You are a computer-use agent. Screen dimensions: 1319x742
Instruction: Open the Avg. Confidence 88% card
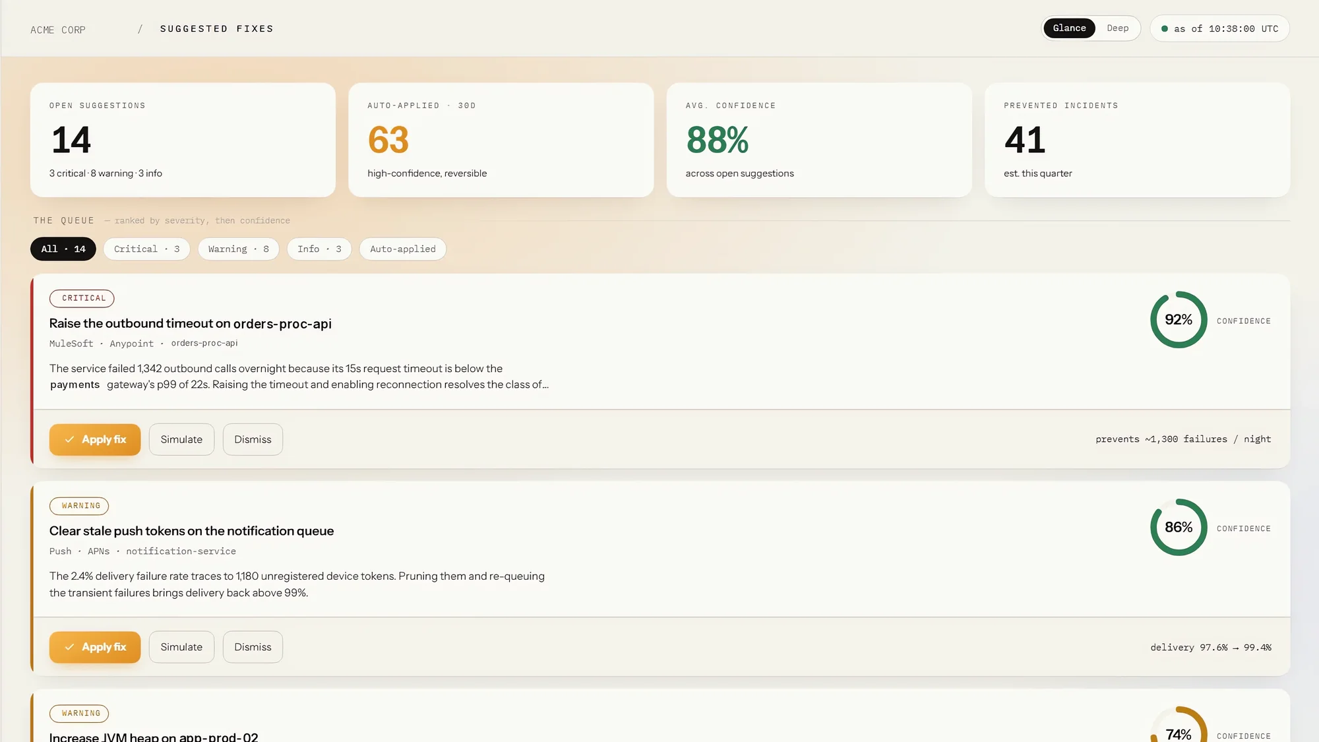(819, 140)
